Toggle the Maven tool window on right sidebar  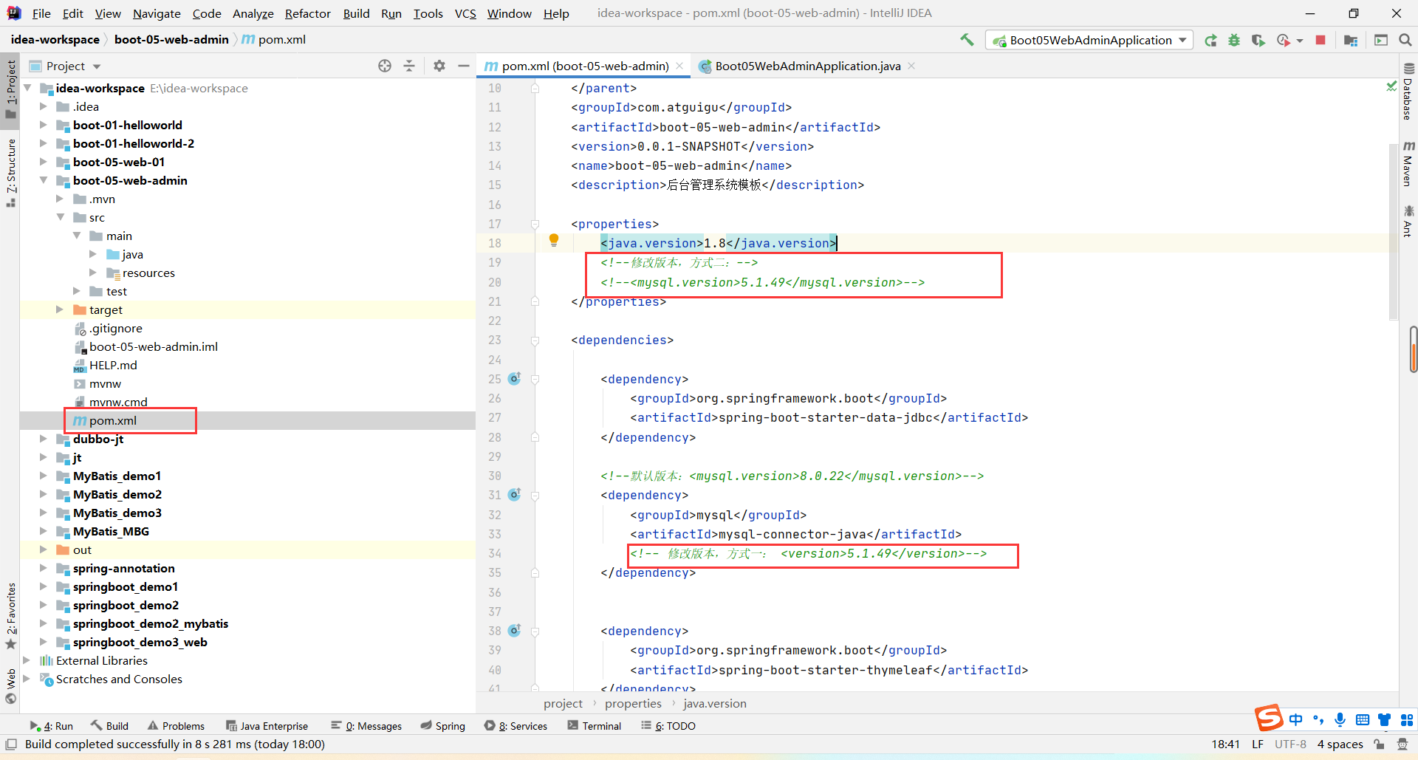pyautogui.click(x=1408, y=164)
